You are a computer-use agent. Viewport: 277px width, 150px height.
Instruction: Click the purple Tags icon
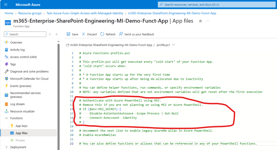6,64
